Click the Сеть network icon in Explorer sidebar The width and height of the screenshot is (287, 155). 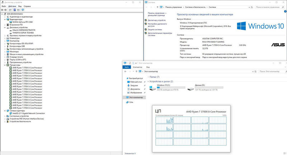[x=127, y=102]
